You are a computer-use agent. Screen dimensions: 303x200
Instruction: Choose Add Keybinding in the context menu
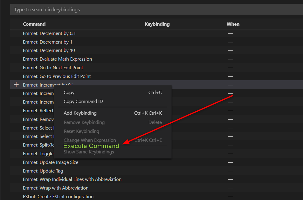point(113,113)
